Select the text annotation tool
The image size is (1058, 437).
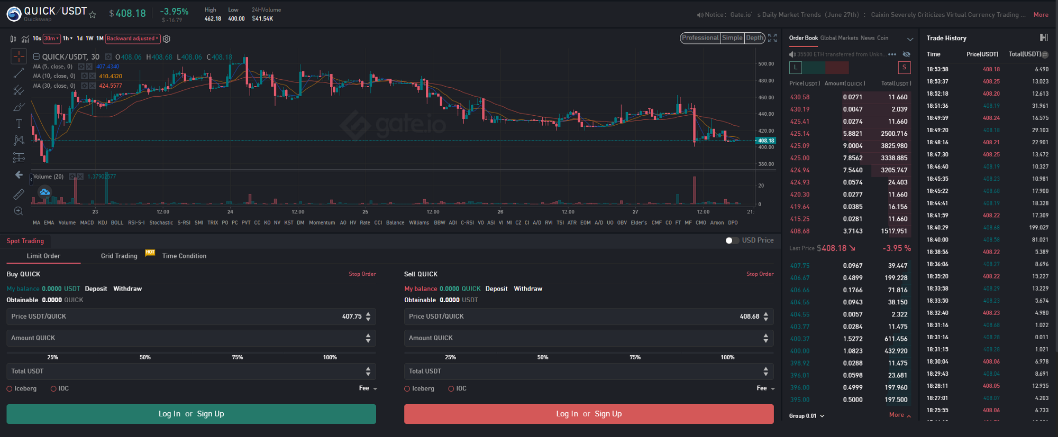[x=19, y=124]
